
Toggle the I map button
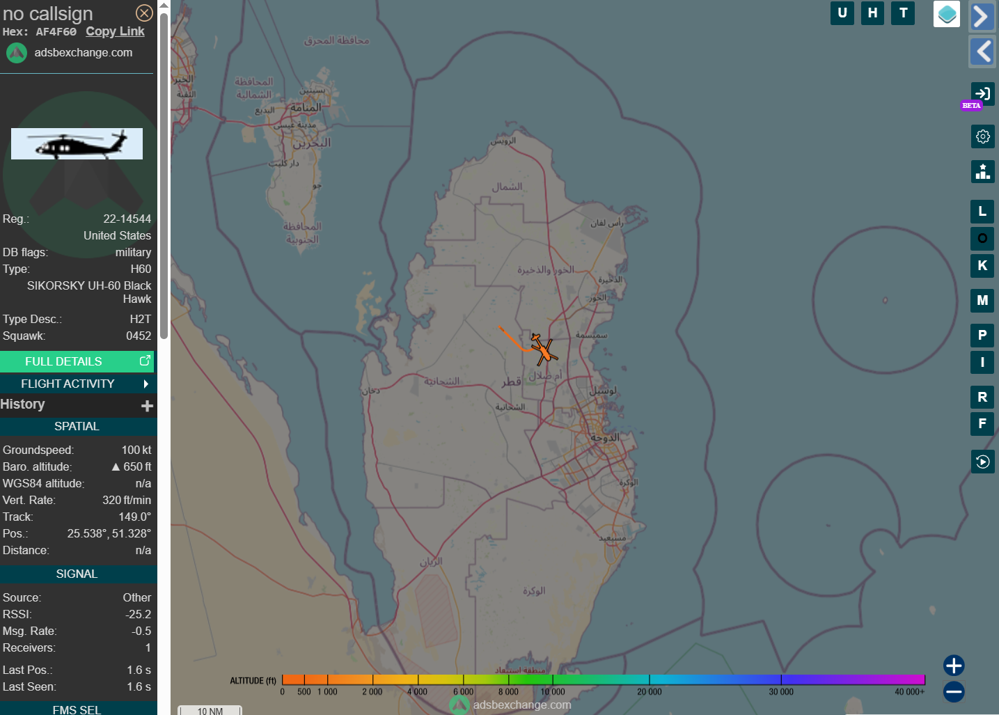982,362
